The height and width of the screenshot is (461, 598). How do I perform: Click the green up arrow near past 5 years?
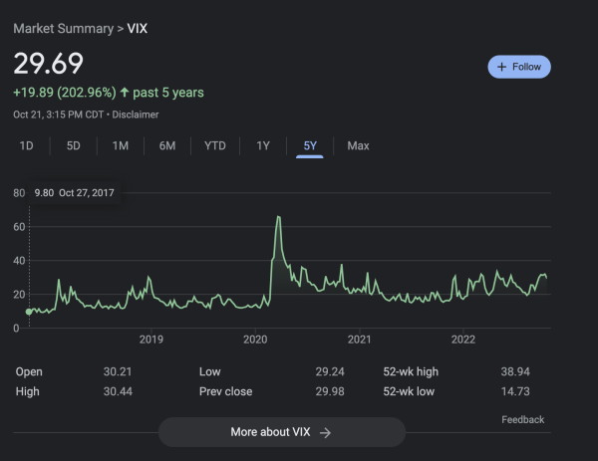coord(125,93)
